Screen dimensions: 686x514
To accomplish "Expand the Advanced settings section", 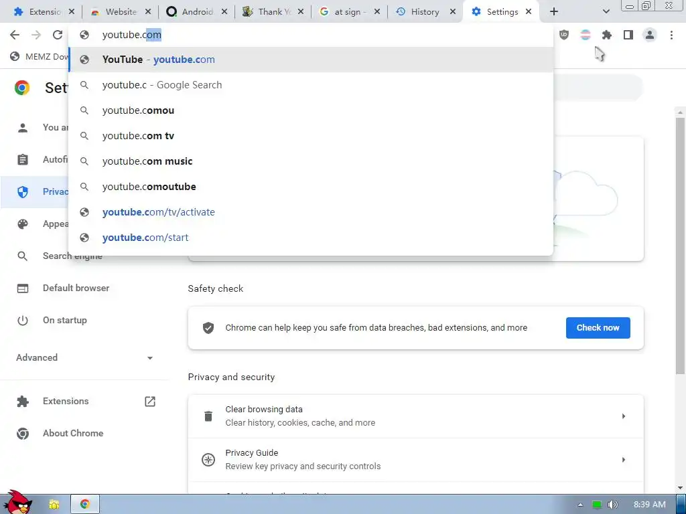I will (x=84, y=357).
